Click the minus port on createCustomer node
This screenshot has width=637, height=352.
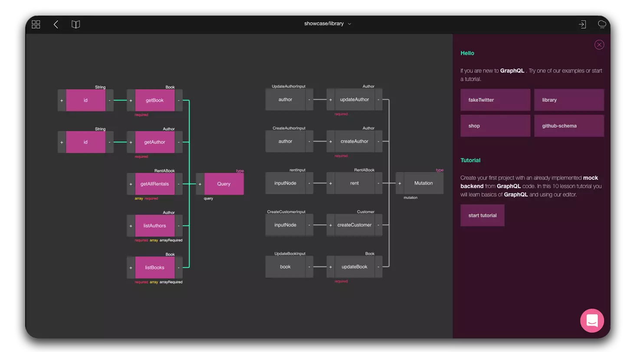coord(378,225)
